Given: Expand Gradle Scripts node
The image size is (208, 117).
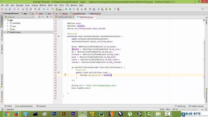Looking at the screenshot, I should coord(5,32).
